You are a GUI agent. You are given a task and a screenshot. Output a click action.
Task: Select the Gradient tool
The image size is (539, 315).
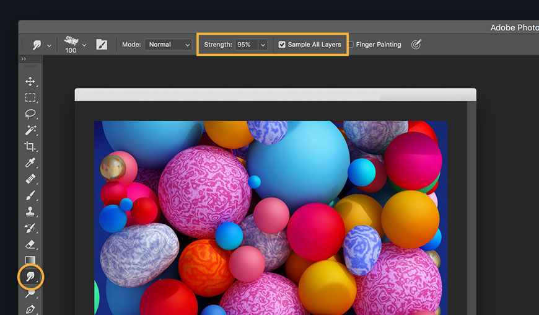point(30,260)
